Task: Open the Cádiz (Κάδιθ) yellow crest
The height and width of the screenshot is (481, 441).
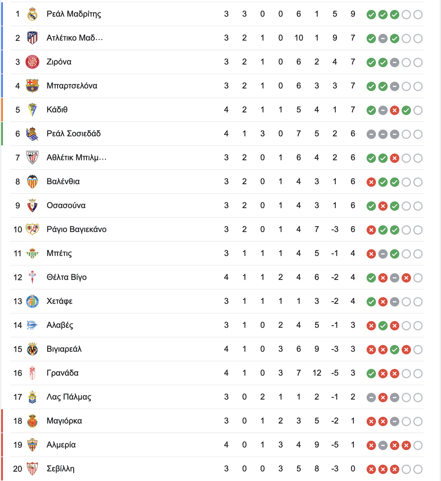Action: click(x=32, y=110)
